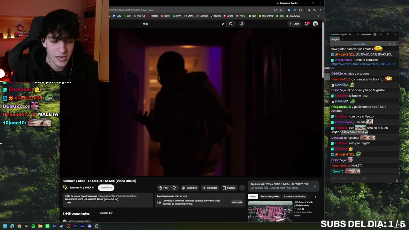
Task: Click the Sammer channel name
Action: [x=74, y=188]
